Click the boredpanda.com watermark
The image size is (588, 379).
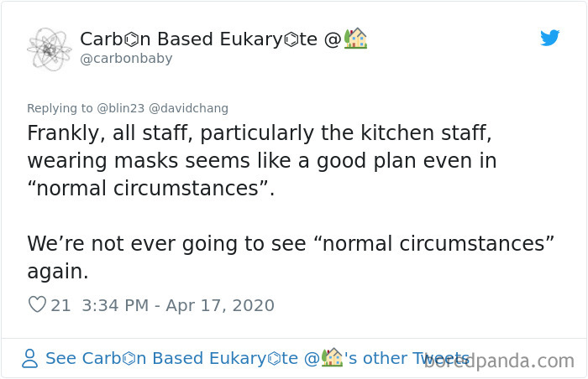[499, 361]
